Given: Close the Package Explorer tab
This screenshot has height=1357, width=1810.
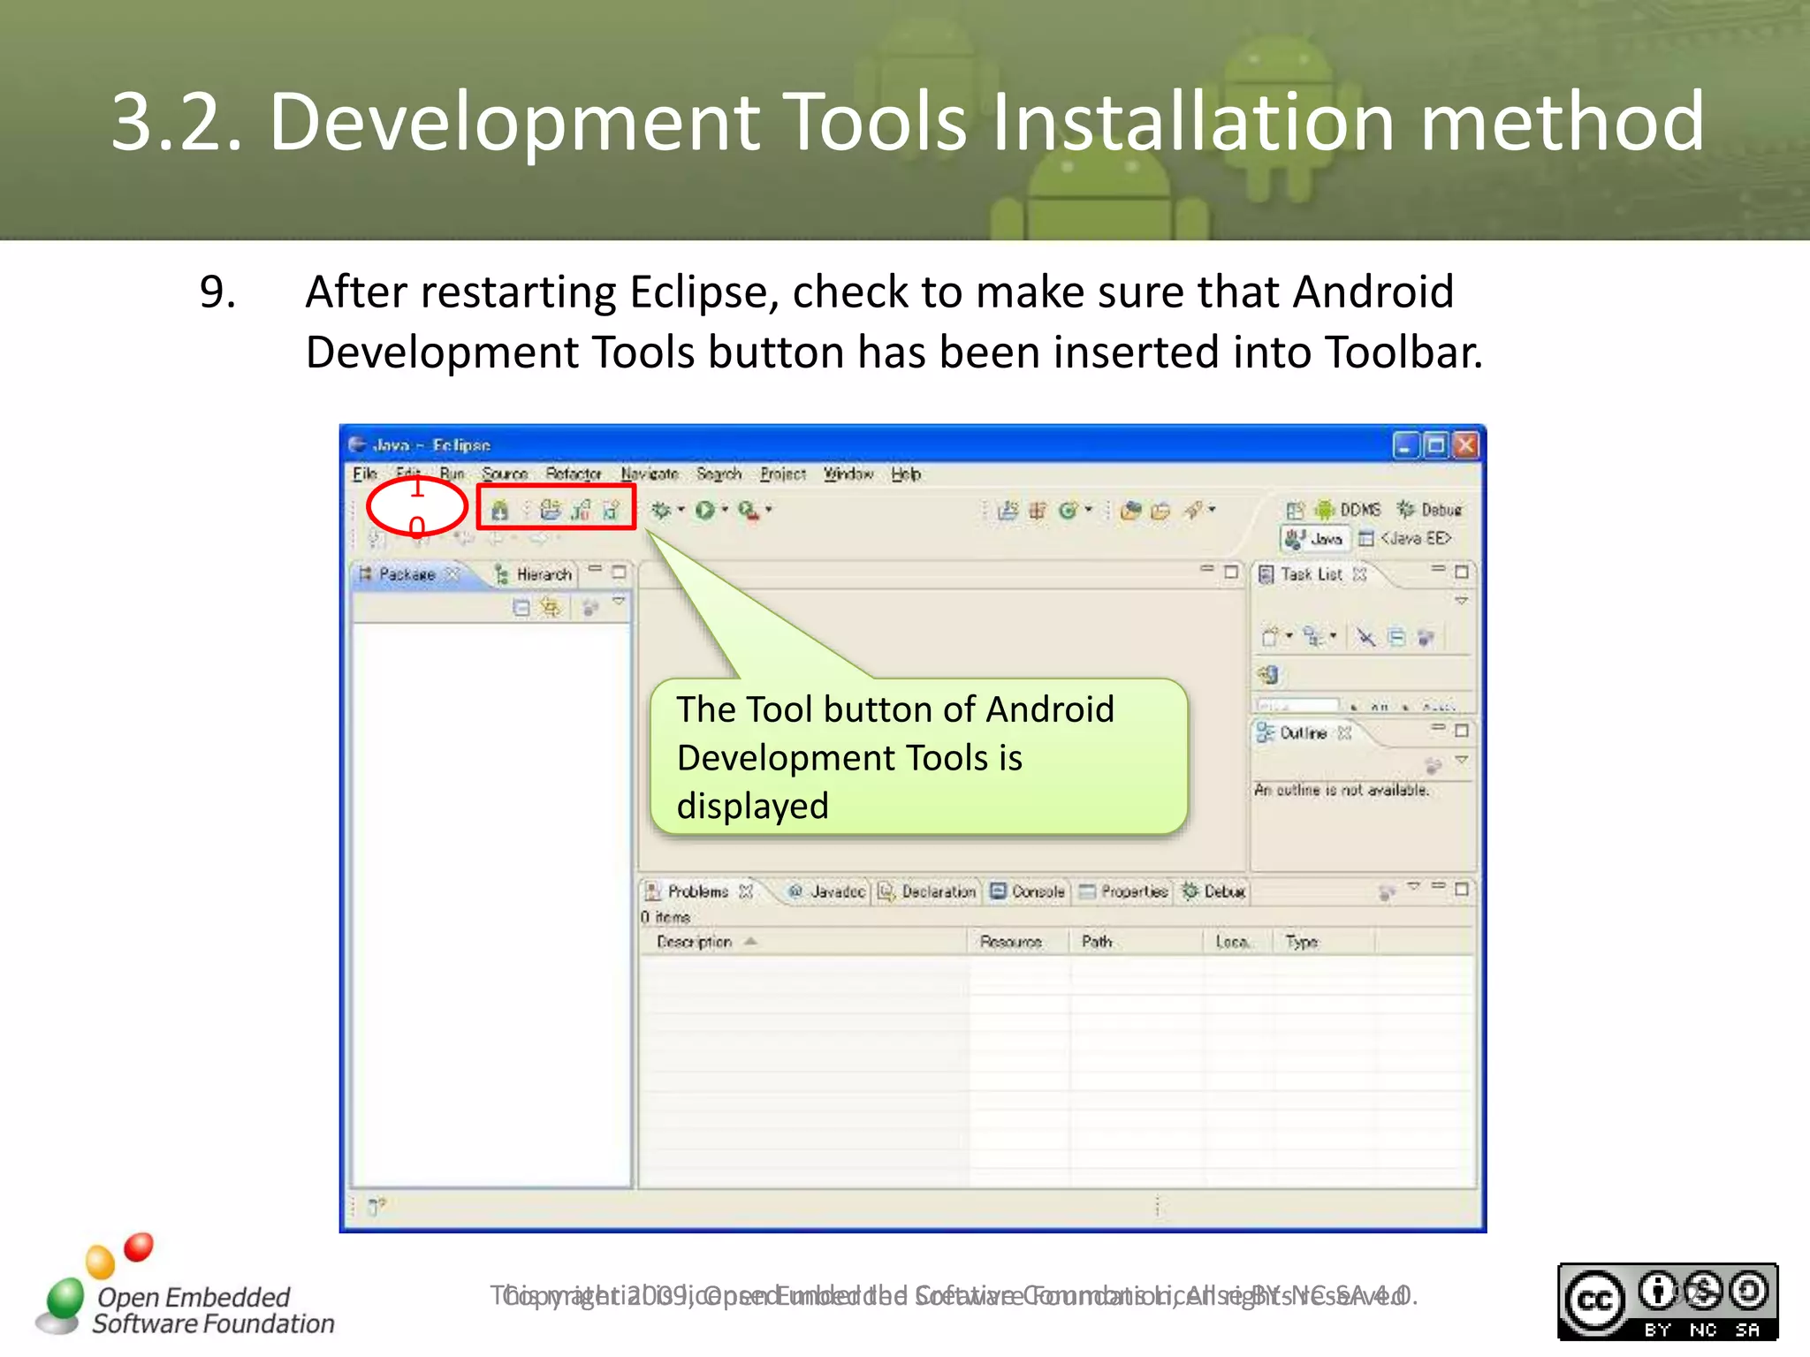Looking at the screenshot, I should pyautogui.click(x=452, y=574).
